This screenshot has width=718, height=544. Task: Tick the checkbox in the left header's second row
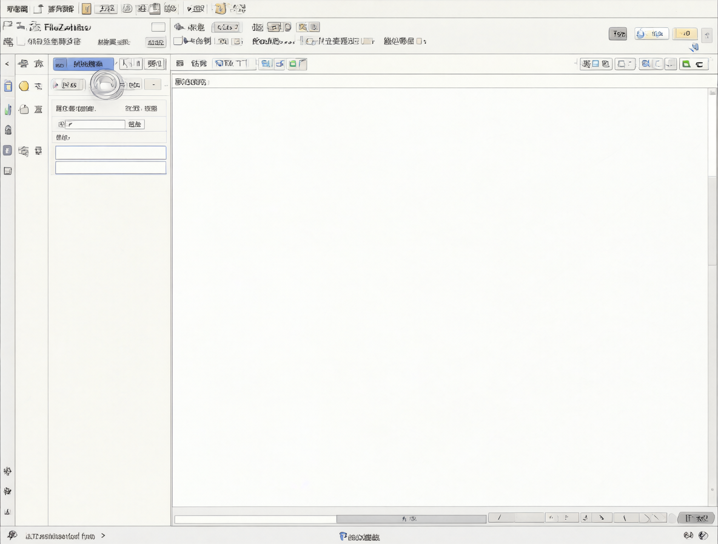pyautogui.click(x=21, y=42)
